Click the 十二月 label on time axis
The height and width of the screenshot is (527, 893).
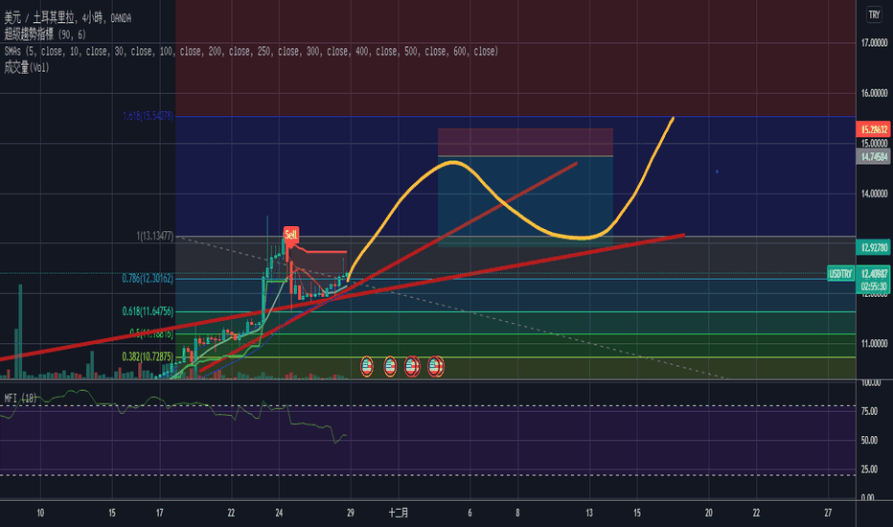click(399, 513)
